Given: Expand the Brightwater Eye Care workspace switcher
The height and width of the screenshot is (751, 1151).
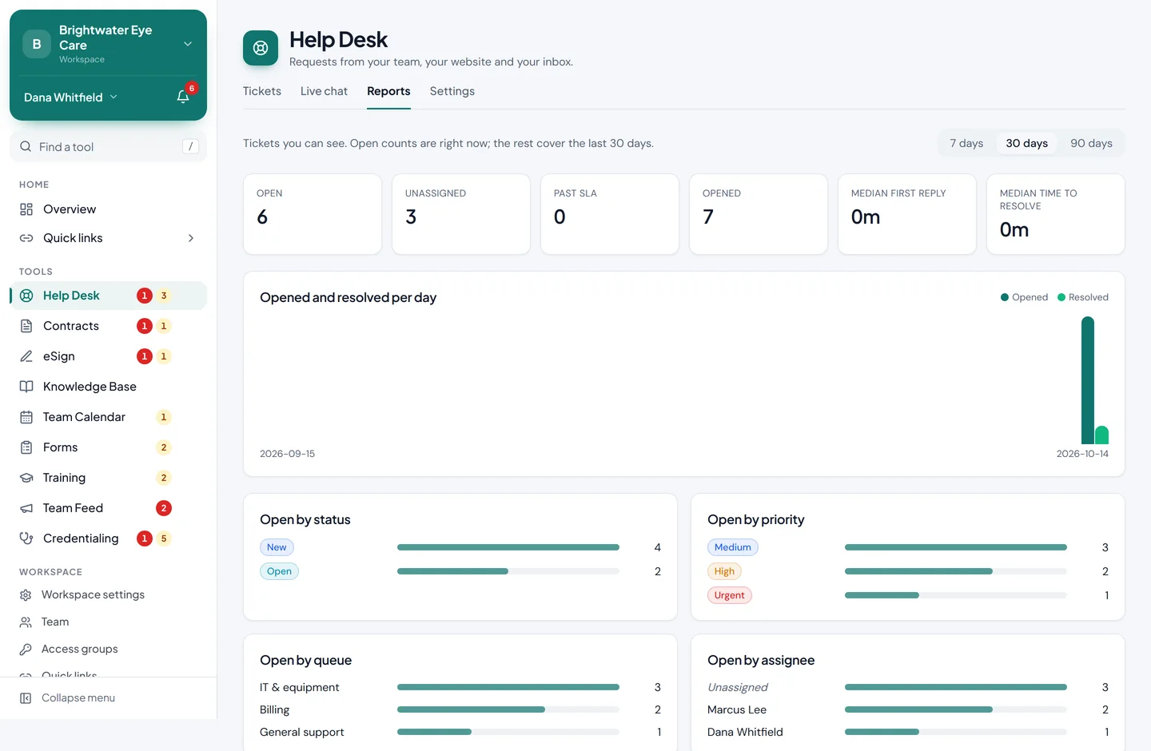Looking at the screenshot, I should point(108,44).
